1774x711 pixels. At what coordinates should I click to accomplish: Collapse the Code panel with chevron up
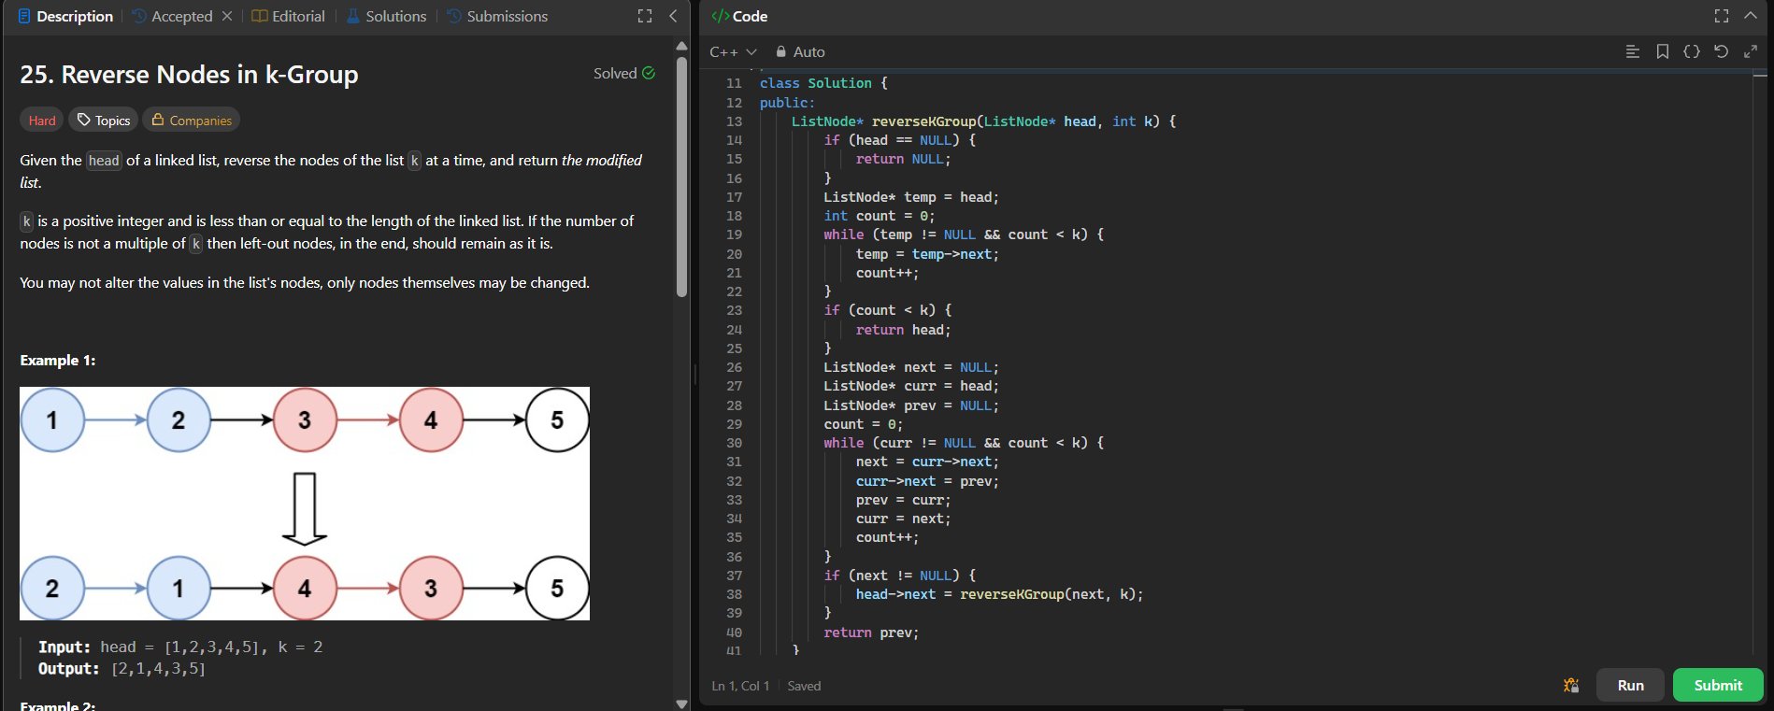1751,16
